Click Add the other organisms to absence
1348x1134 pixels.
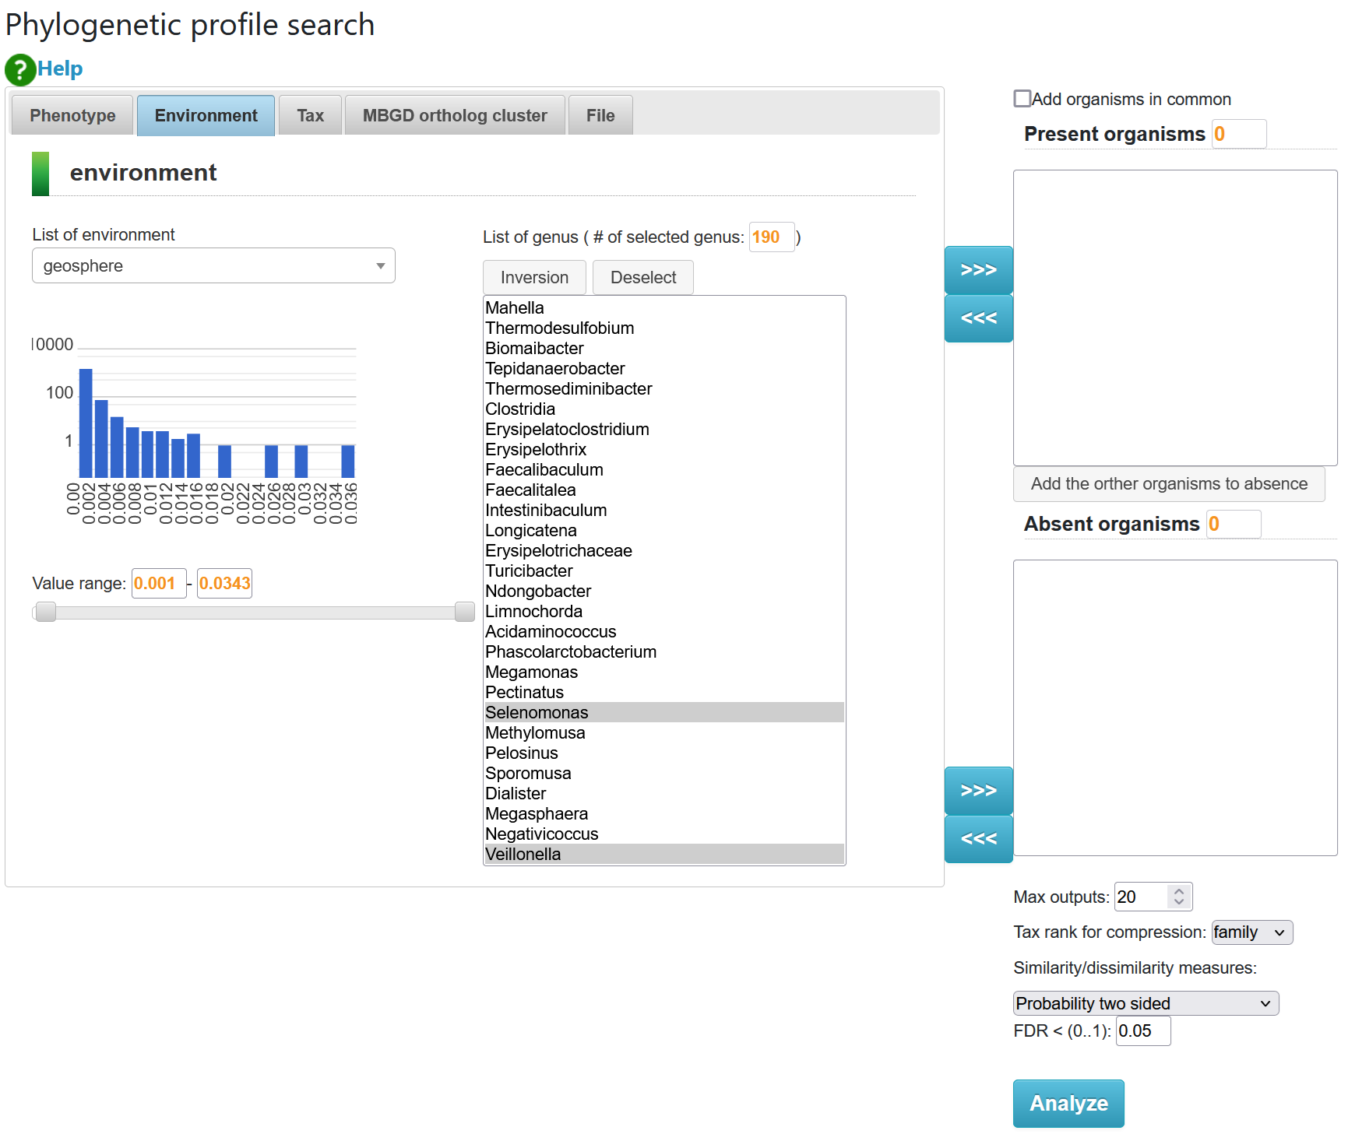coord(1168,484)
